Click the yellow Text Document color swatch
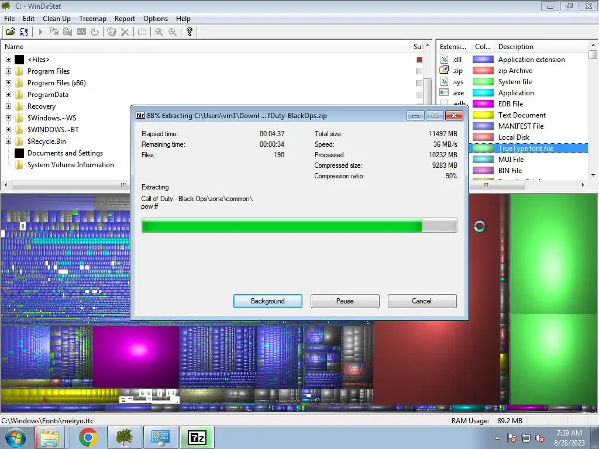Screen dimensions: 599x449 click(483, 115)
